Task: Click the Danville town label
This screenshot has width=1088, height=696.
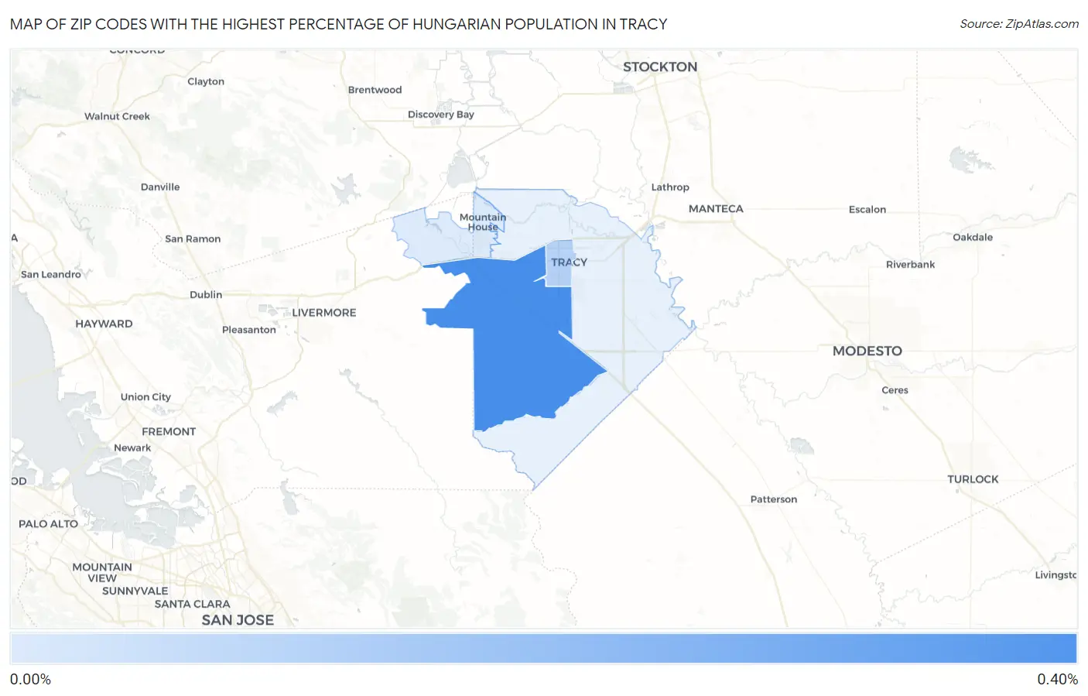Action: pos(160,187)
